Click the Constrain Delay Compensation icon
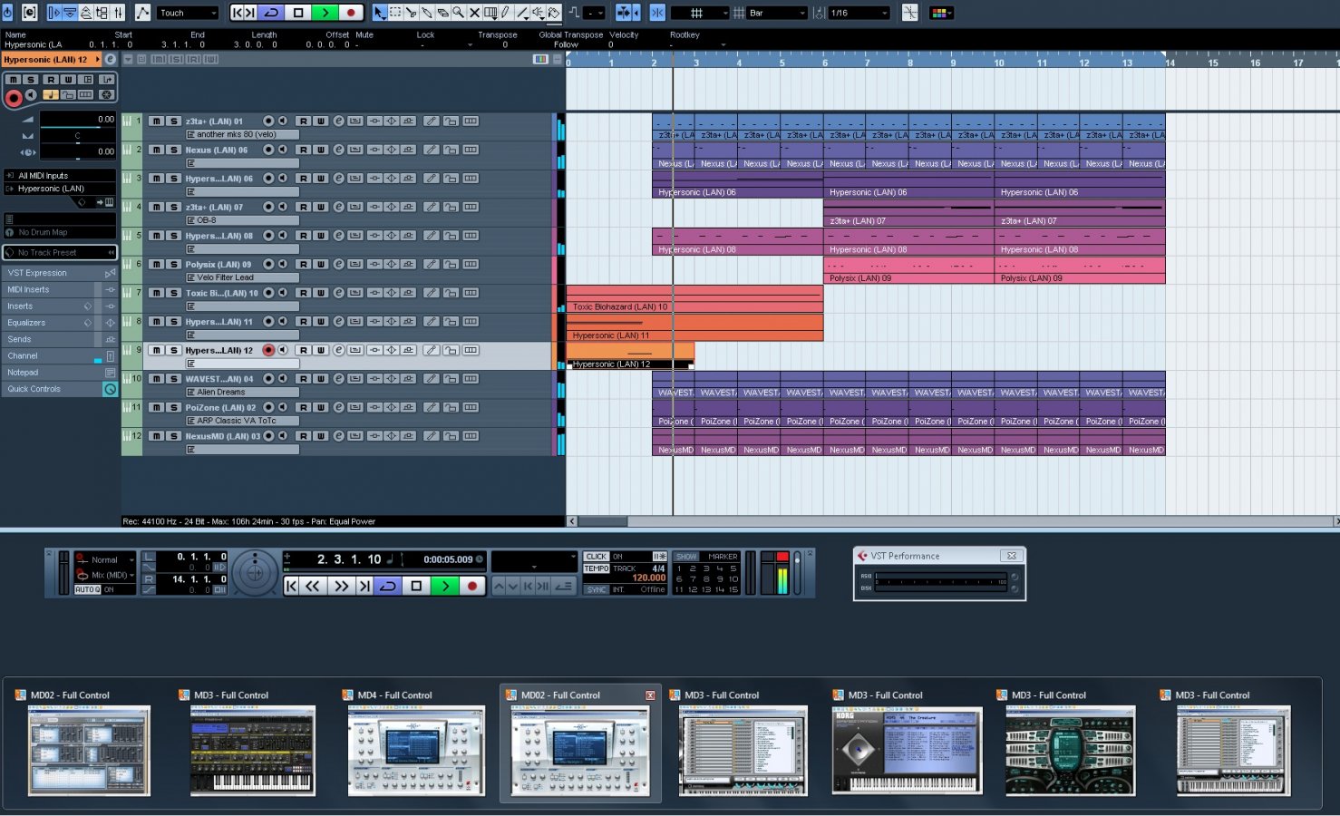 click(30, 13)
